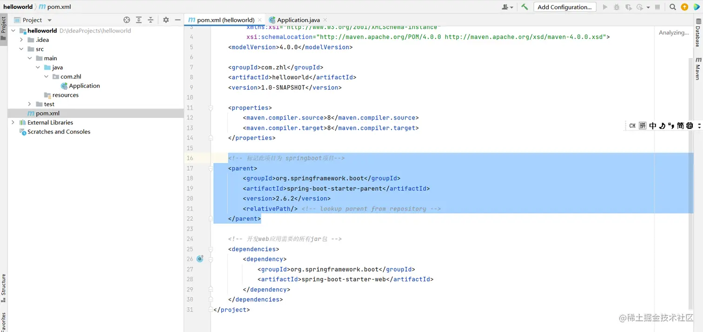Image resolution: width=703 pixels, height=332 pixels.
Task: Click the Debug bug icon
Action: [x=617, y=7]
